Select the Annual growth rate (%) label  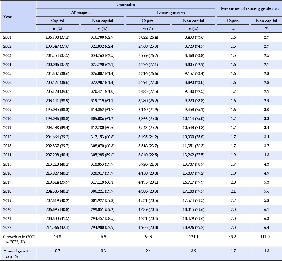coord(17,254)
